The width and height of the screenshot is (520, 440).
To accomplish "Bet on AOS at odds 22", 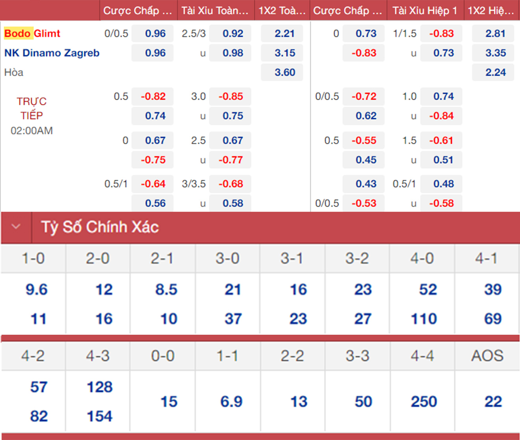I will pos(493,402).
